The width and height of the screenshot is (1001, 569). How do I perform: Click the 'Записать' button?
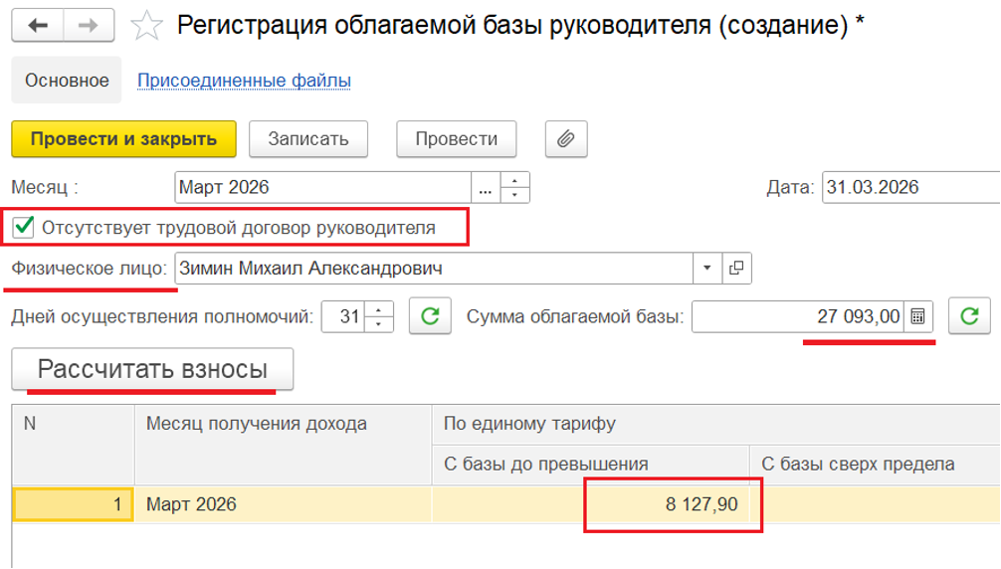pyautogui.click(x=308, y=139)
